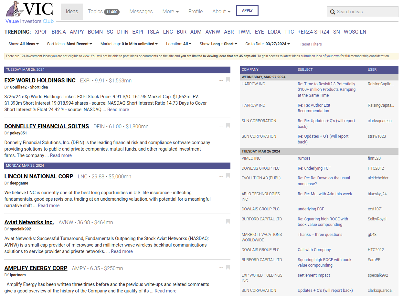This screenshot has height=296, width=403.
Task: Open Sort Ideas Most Recent dropdown
Action: (69, 44)
